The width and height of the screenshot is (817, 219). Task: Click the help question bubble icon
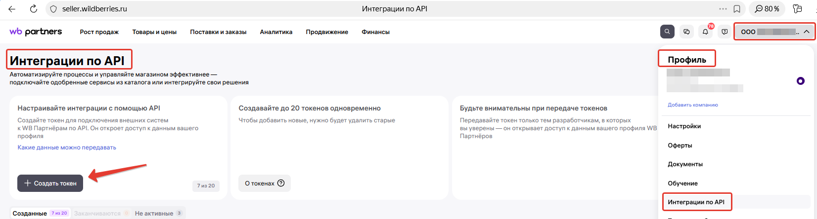[x=725, y=32]
